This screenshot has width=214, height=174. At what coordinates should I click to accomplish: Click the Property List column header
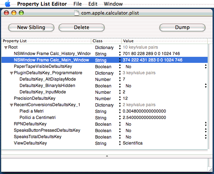pyautogui.click(x=46, y=41)
